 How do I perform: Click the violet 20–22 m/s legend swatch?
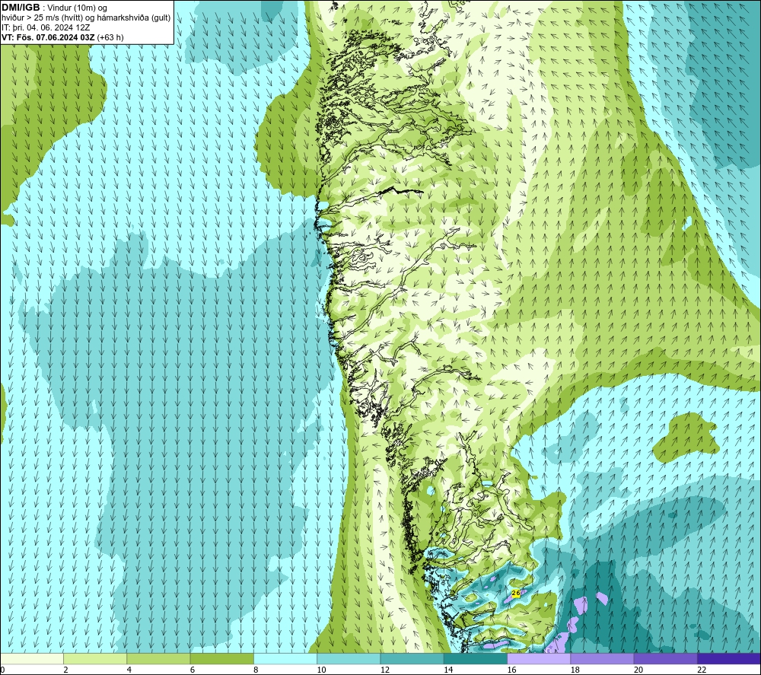pos(665,658)
